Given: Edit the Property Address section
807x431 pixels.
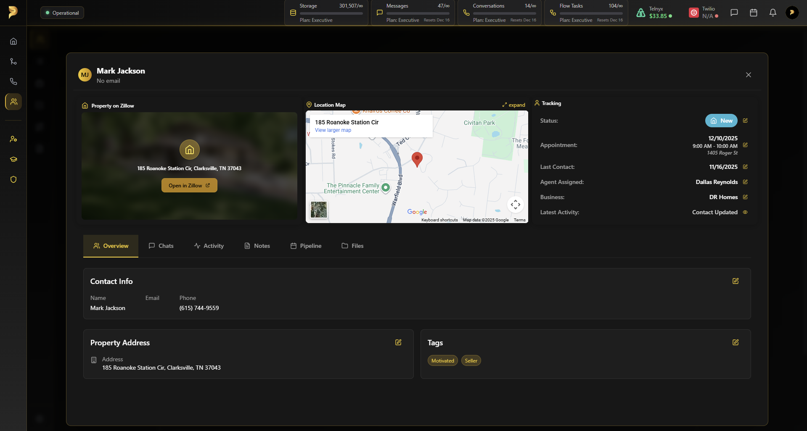Looking at the screenshot, I should pos(398,342).
